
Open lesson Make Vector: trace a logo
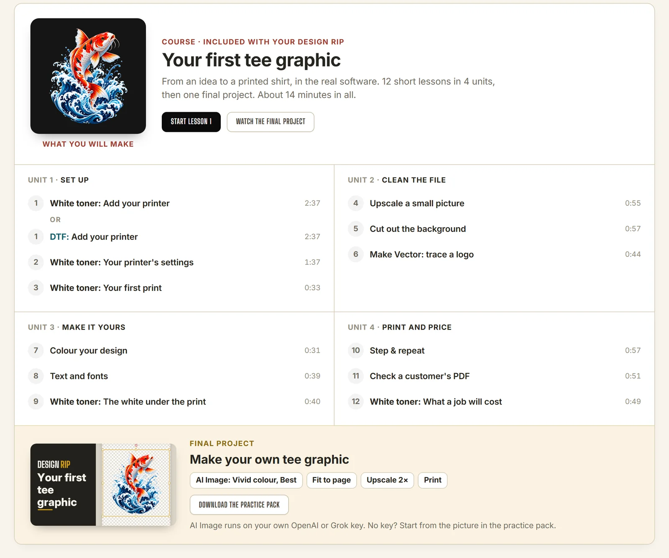(x=494, y=254)
